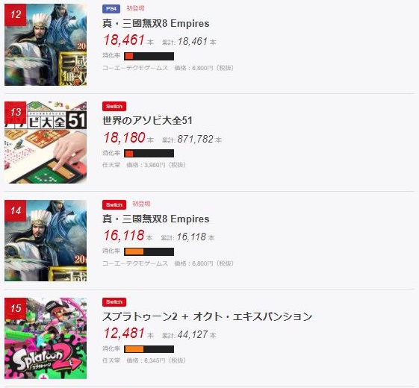This screenshot has height=388, width=419.
Task: Click the 初登場 label on rank 12 entry
Action: 135,8
